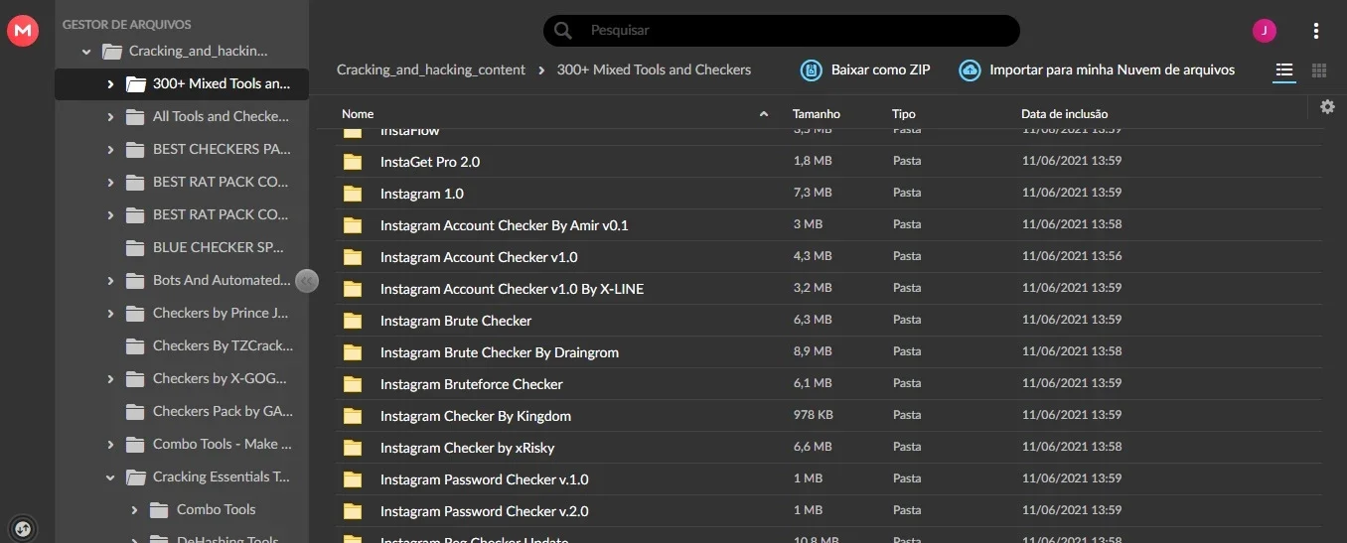Sort files by Tamanho column
This screenshot has width=1347, height=543.
coord(817,114)
